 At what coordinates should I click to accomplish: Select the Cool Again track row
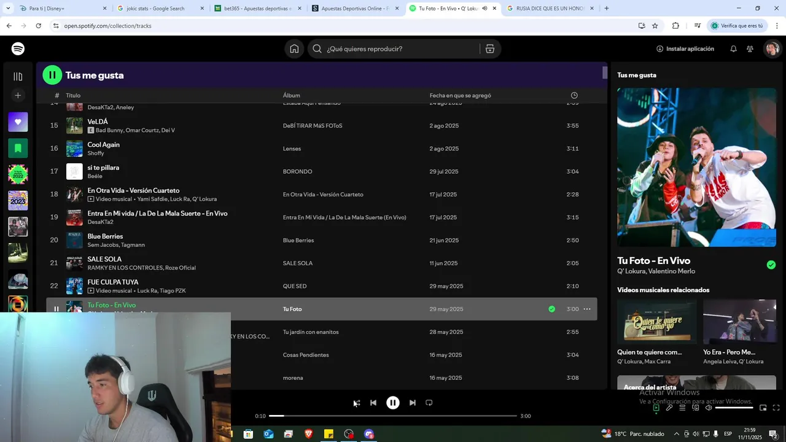click(x=322, y=149)
